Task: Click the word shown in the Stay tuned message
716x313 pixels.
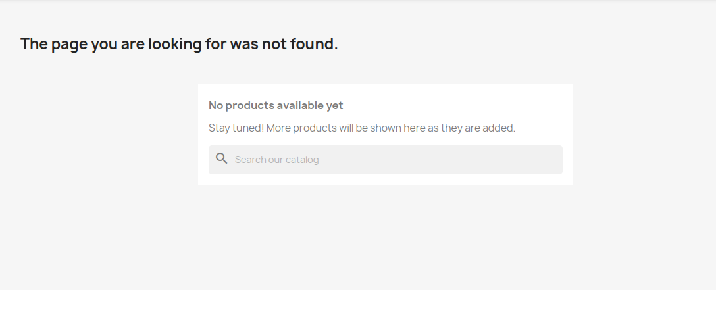Action: click(x=386, y=128)
